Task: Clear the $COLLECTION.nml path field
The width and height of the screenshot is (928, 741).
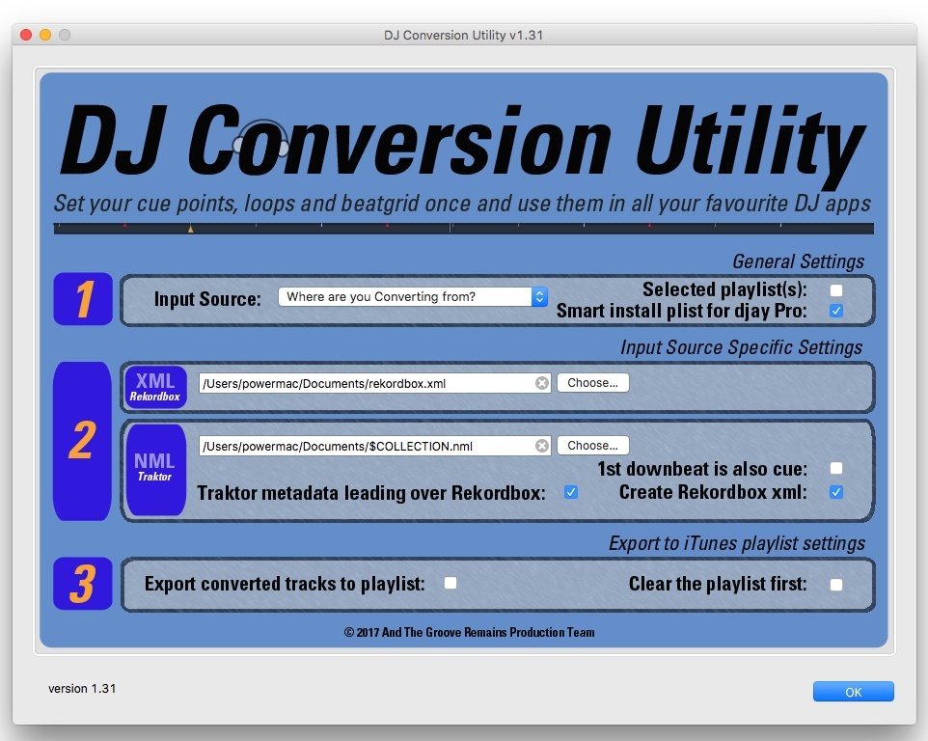Action: tap(541, 446)
